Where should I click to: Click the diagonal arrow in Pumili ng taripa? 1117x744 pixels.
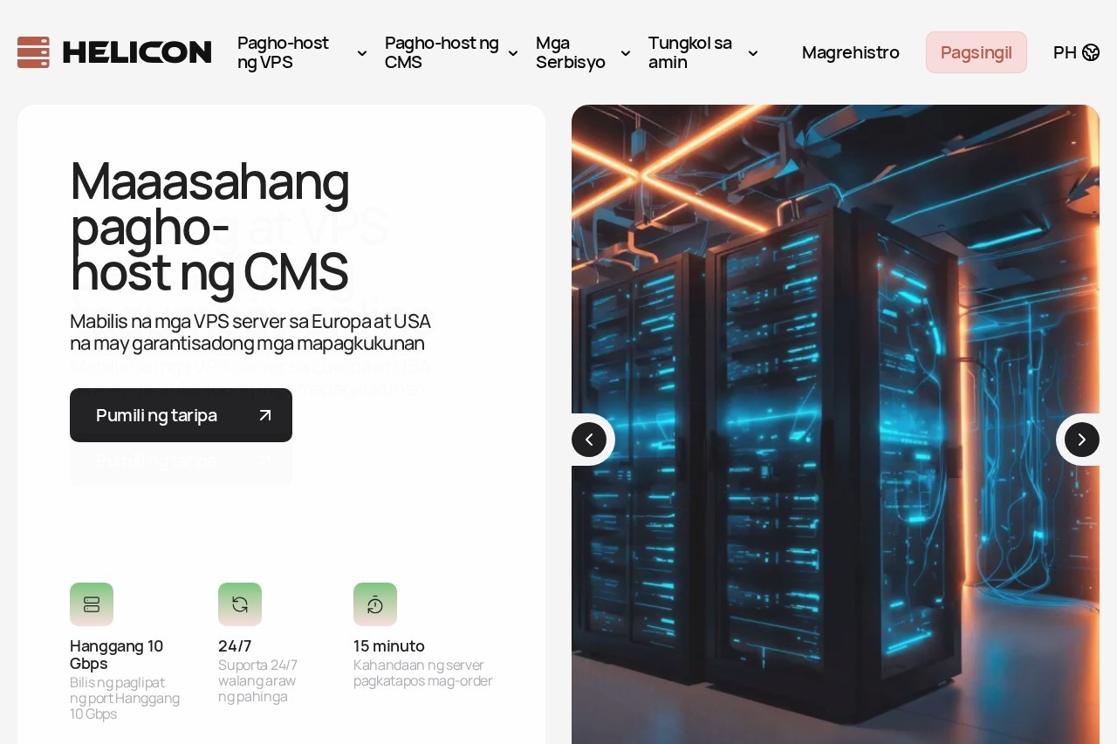[265, 415]
